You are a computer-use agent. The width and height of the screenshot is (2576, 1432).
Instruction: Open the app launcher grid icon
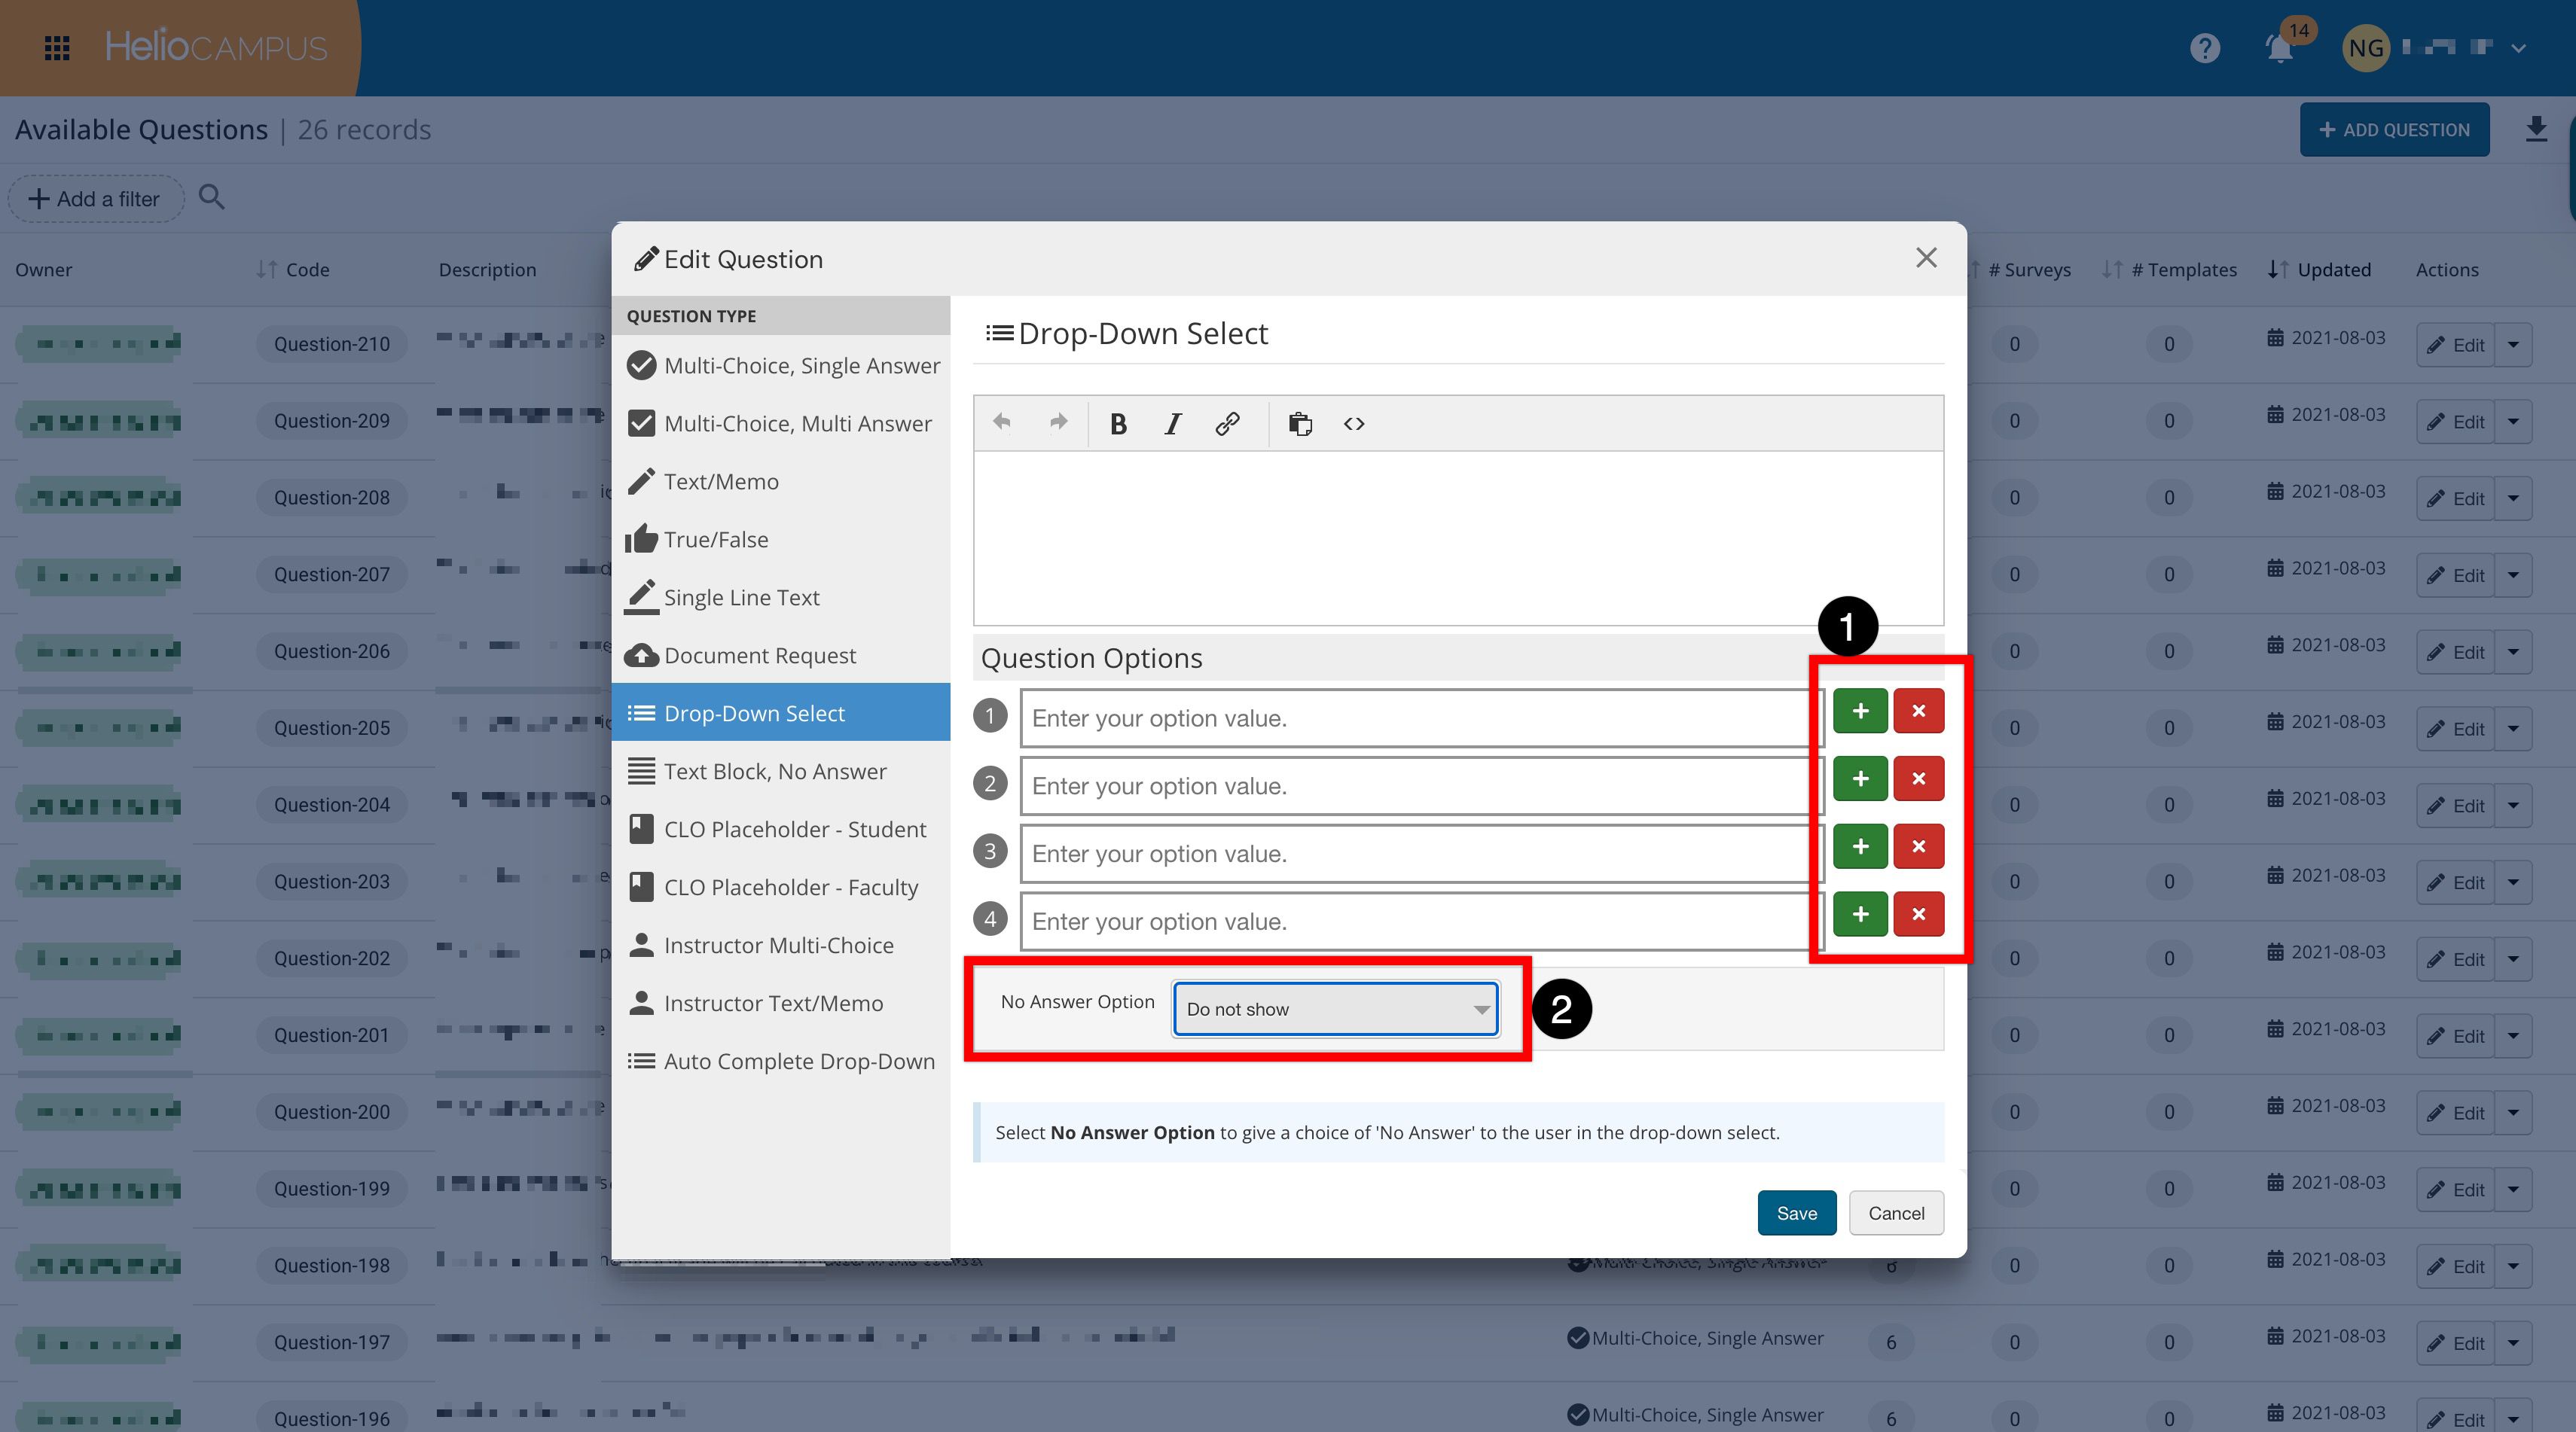click(57, 48)
